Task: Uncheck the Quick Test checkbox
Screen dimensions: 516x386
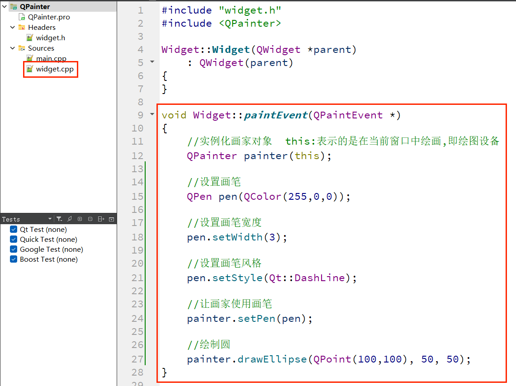Action: (14, 239)
